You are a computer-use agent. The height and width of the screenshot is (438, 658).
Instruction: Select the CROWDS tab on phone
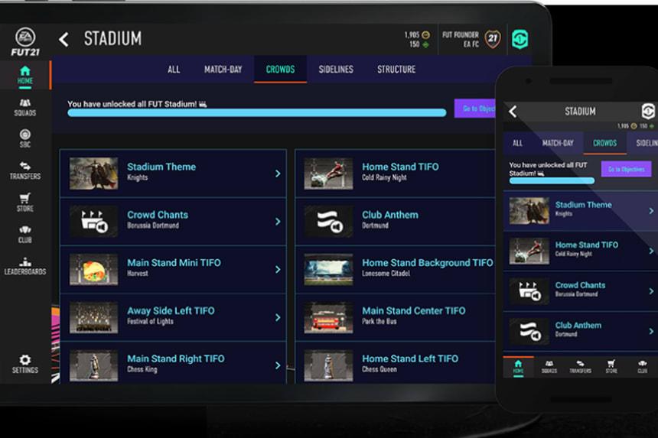point(604,144)
